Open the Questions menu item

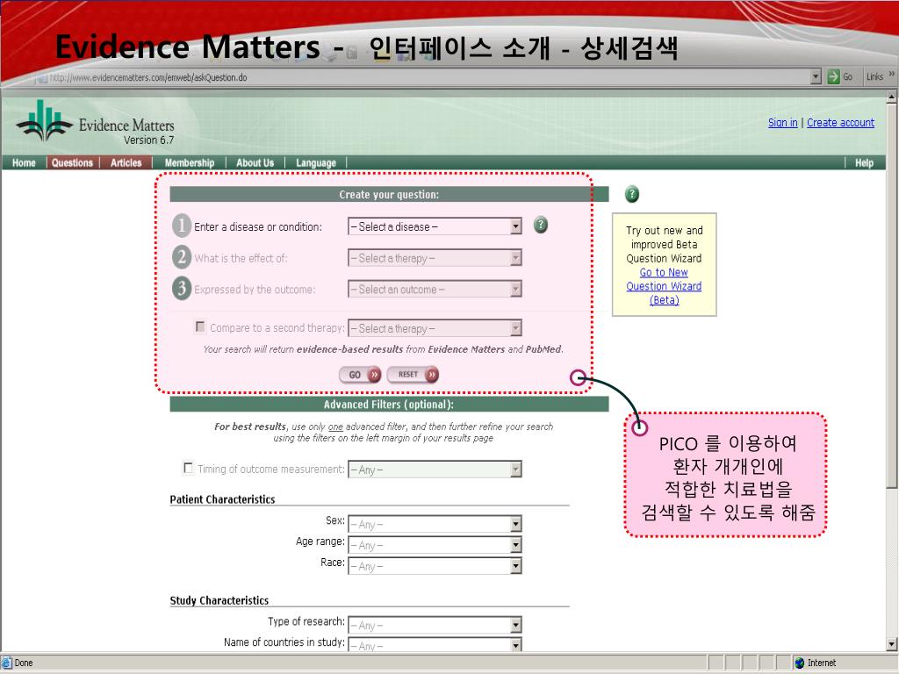tap(72, 162)
